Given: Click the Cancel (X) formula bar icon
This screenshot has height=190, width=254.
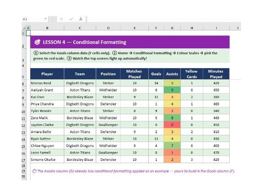Looking at the screenshot, I should coord(61,19).
